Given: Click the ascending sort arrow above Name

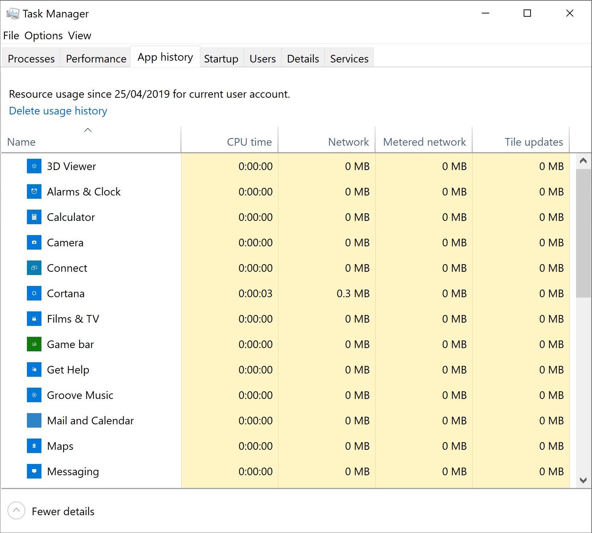Looking at the screenshot, I should (x=88, y=130).
